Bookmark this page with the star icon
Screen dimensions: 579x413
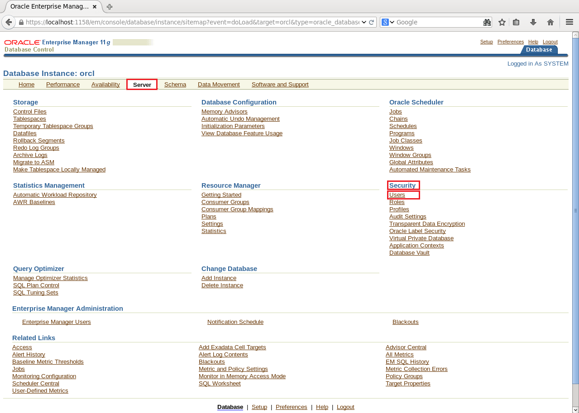[502, 22]
